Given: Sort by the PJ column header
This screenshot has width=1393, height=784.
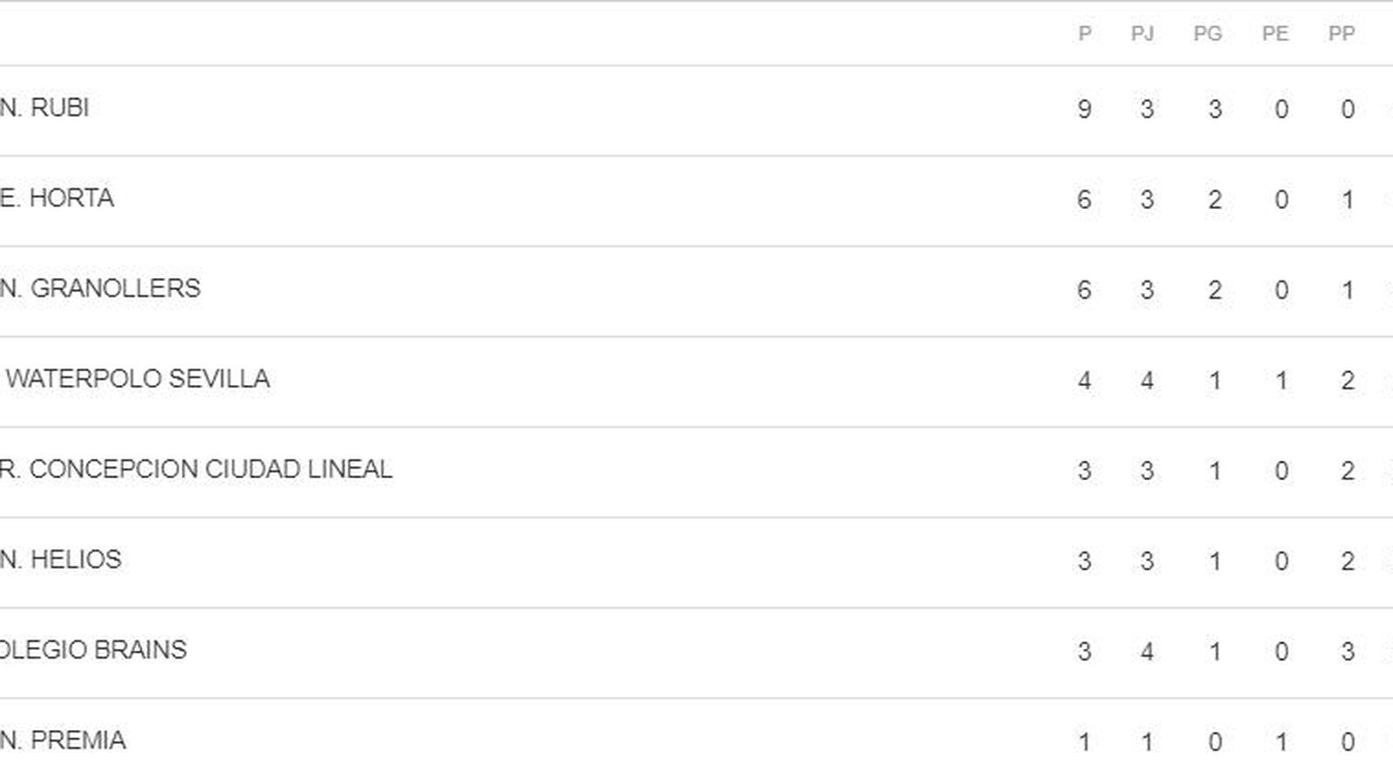Looking at the screenshot, I should click(1142, 34).
